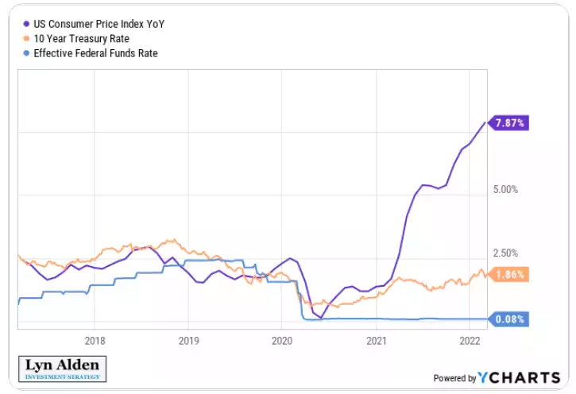This screenshot has width=576, height=394.
Task: Click the orange 10 Year Treasury legend dot
Action: pyautogui.click(x=26, y=38)
